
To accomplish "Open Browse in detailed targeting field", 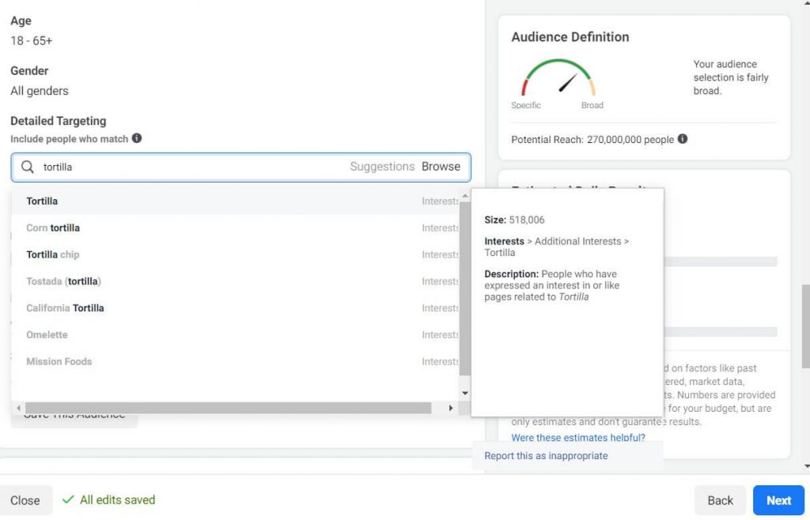I will click(x=441, y=167).
